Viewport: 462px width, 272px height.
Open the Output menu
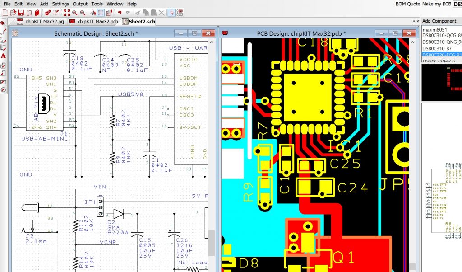80,4
